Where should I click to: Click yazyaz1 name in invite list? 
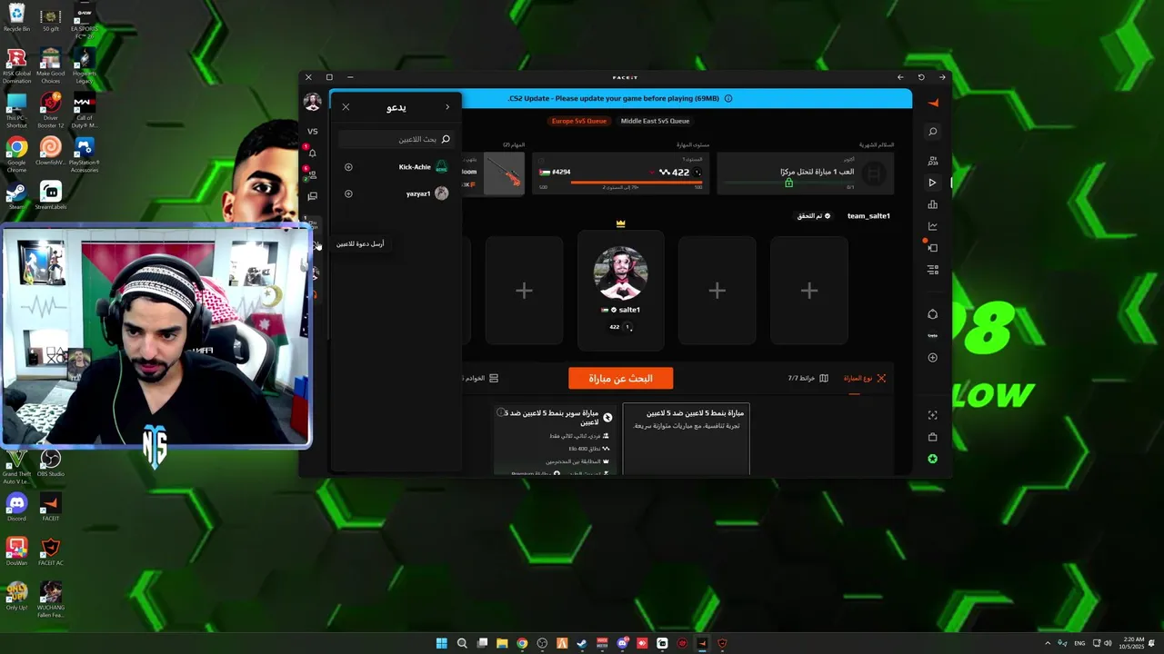tap(418, 193)
